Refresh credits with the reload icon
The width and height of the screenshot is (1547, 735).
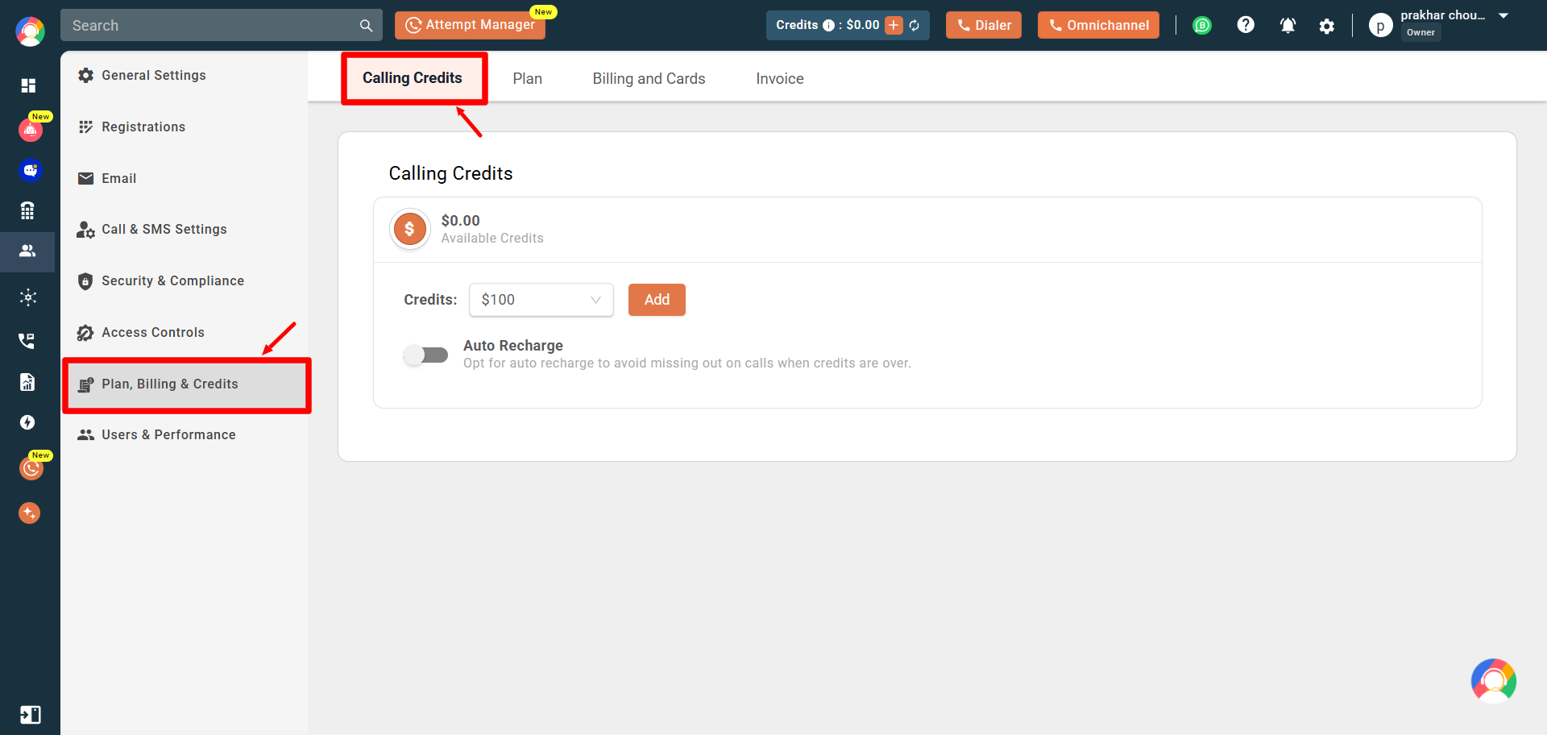point(915,26)
